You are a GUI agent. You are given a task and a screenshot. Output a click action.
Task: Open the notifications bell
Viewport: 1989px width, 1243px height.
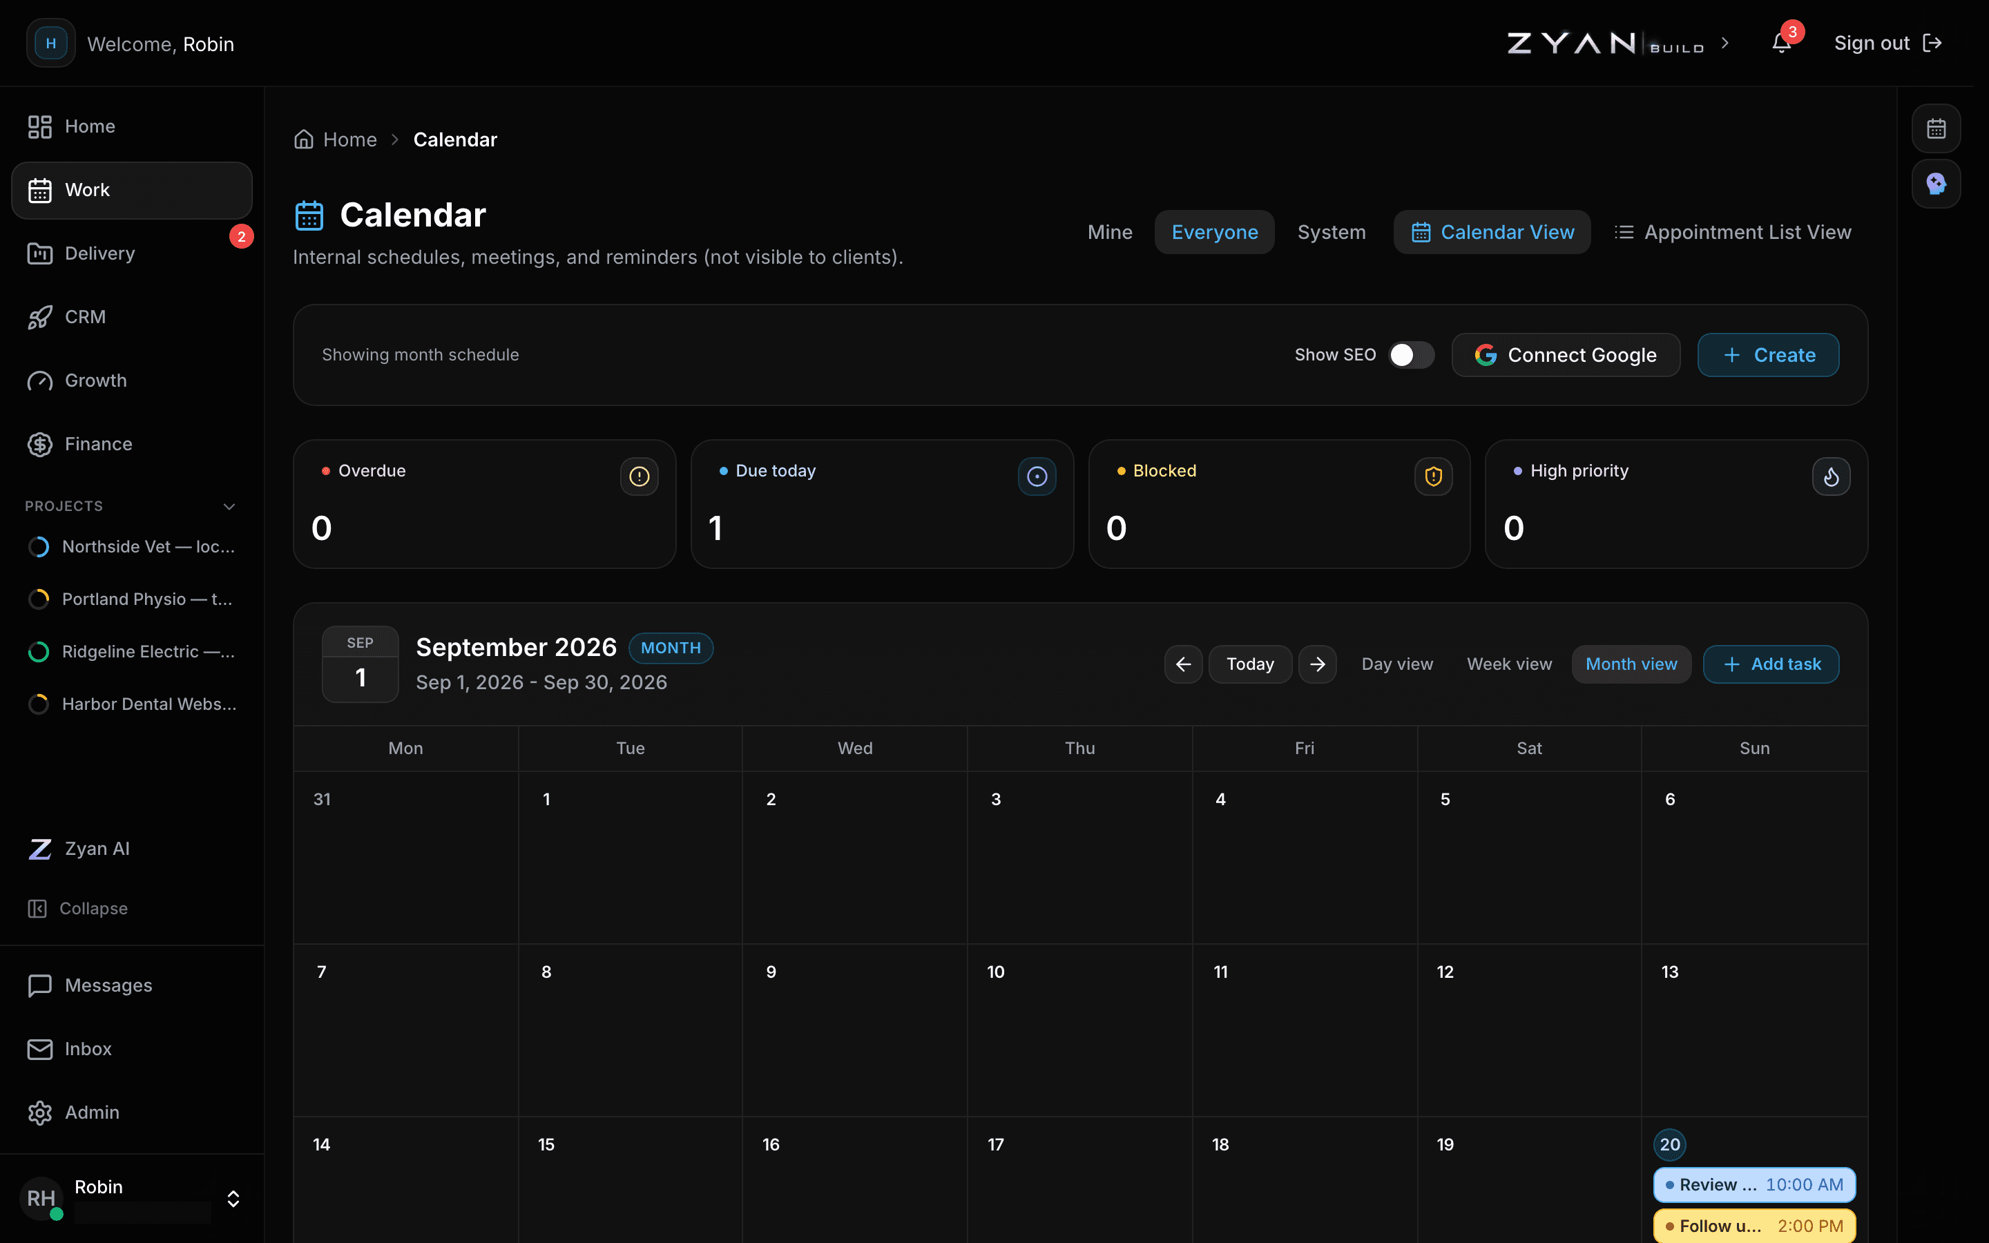1781,44
